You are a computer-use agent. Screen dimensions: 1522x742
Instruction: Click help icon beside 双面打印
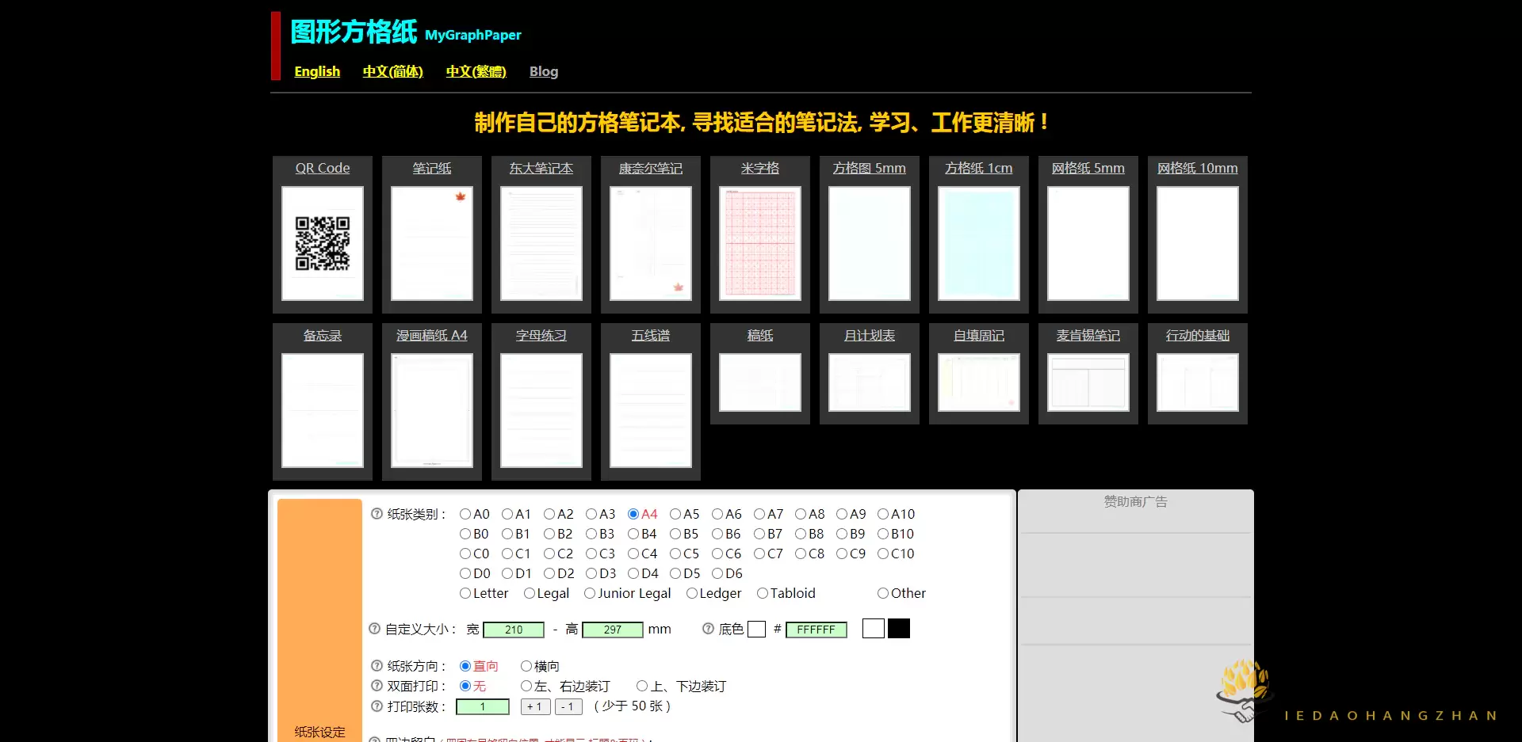(x=377, y=686)
